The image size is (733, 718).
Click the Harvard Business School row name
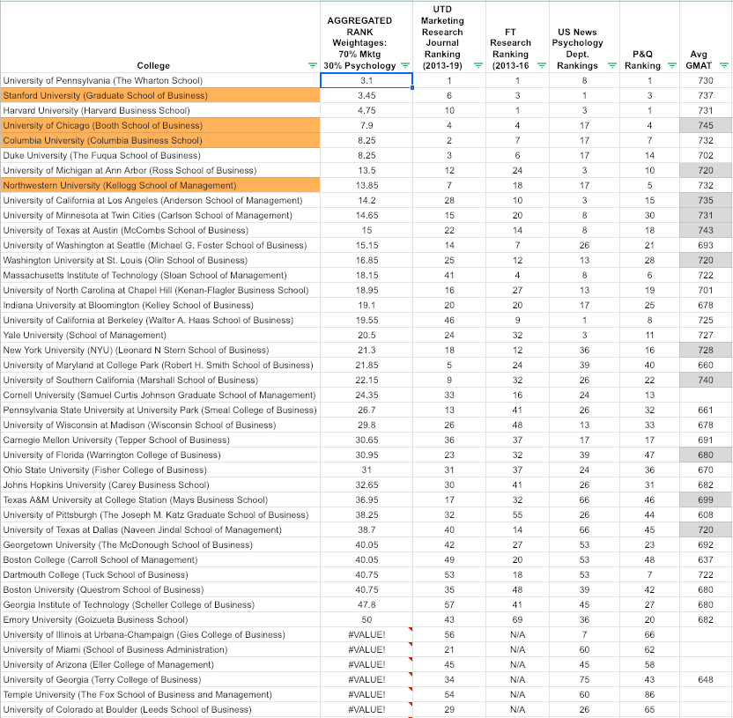(159, 110)
